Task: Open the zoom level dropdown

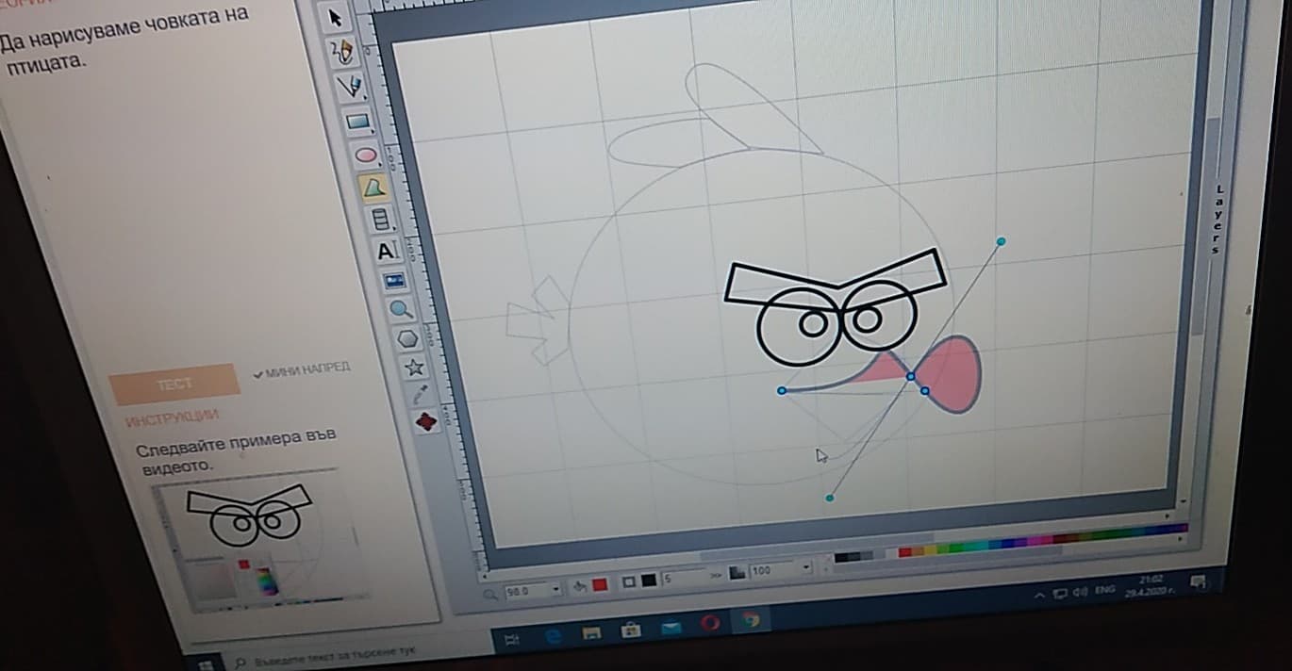Action: [x=555, y=590]
